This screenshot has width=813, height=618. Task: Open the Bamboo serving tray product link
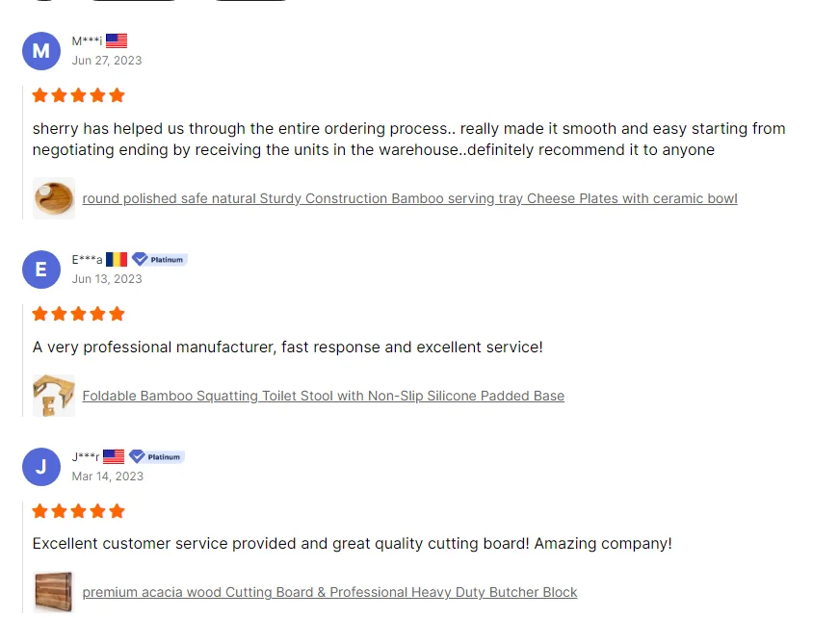tap(409, 198)
